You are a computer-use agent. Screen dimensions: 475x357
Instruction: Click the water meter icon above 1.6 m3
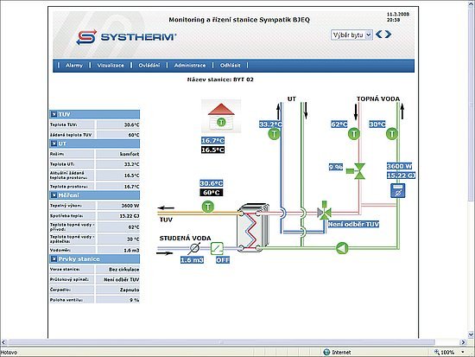pyautogui.click(x=193, y=248)
